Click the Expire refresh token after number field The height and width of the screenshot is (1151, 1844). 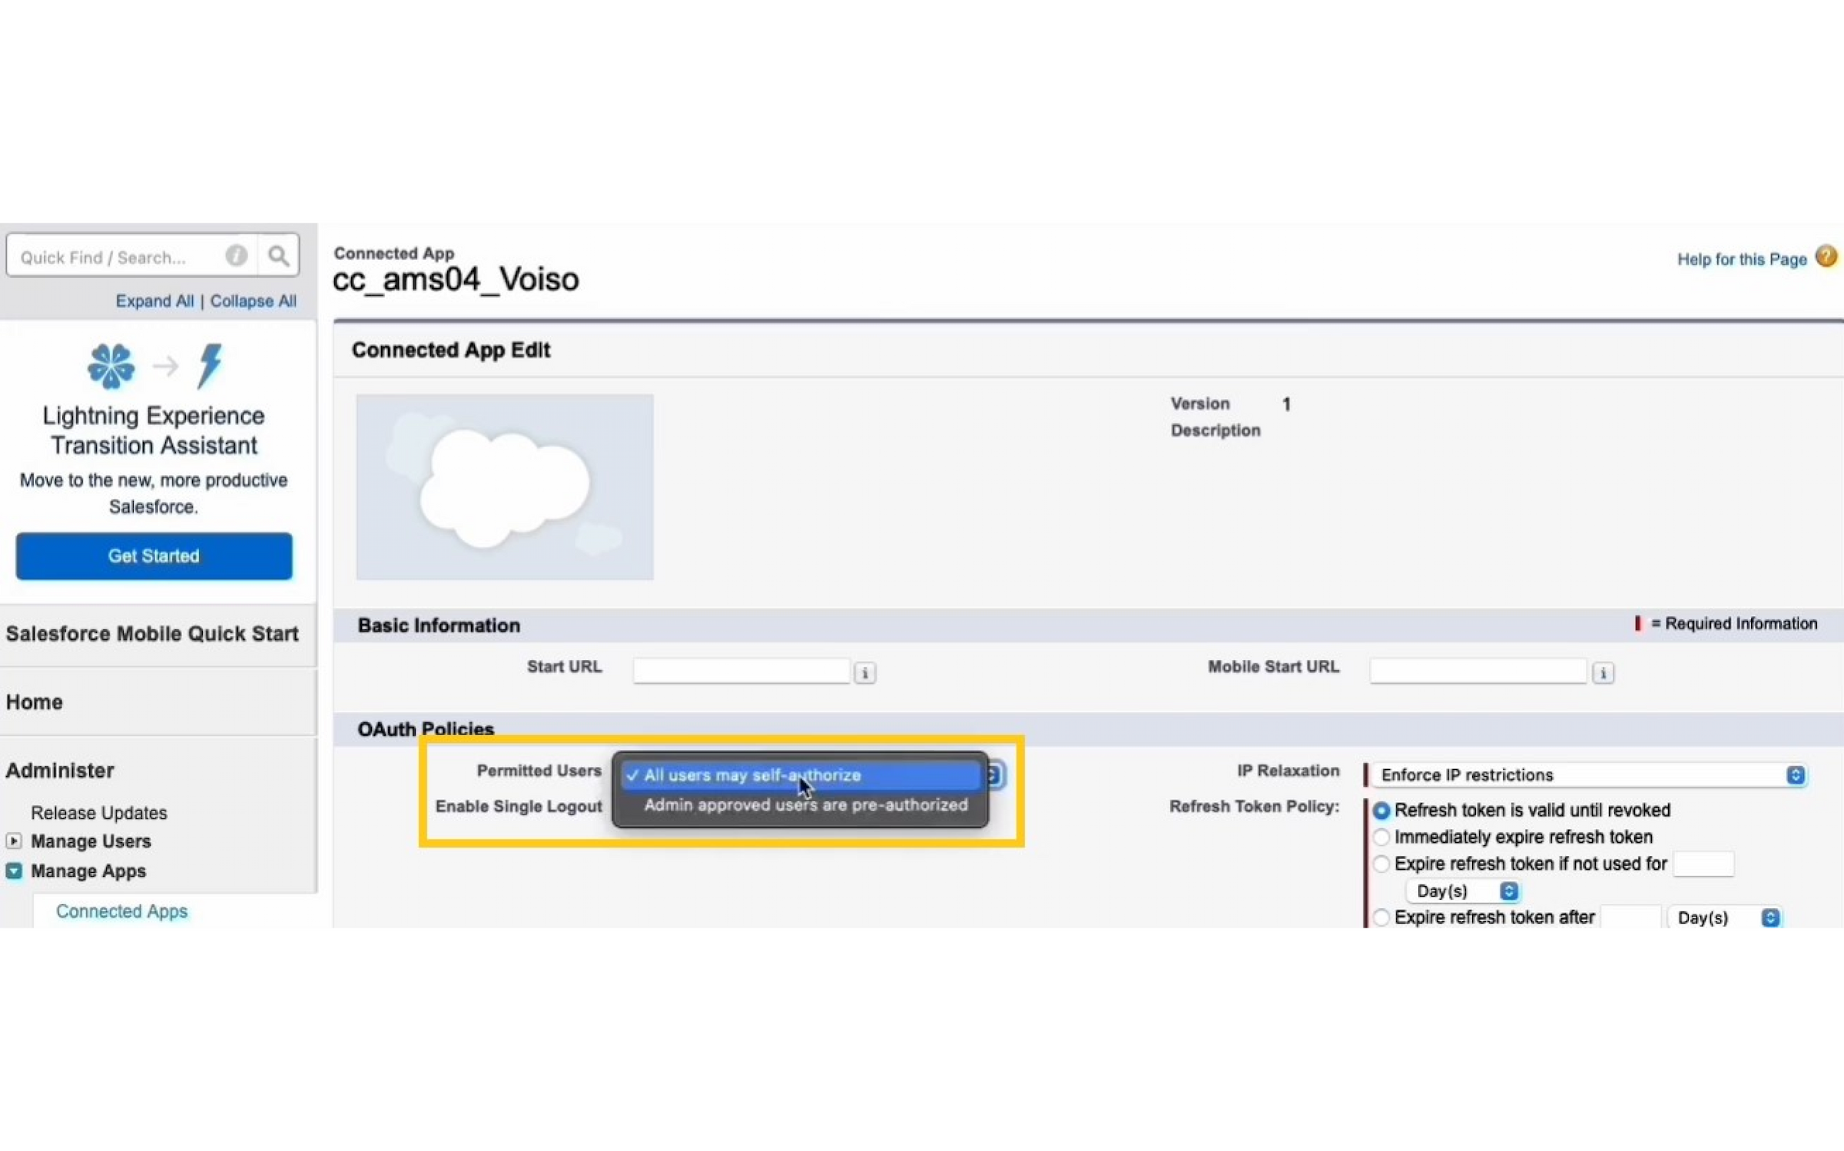(x=1630, y=917)
